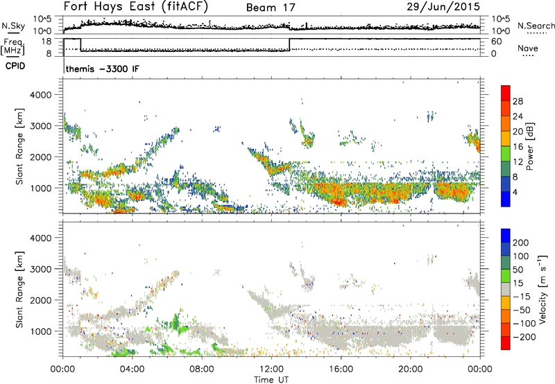Click the 'N.Search' legend label
555x384 pixels.
click(536, 26)
